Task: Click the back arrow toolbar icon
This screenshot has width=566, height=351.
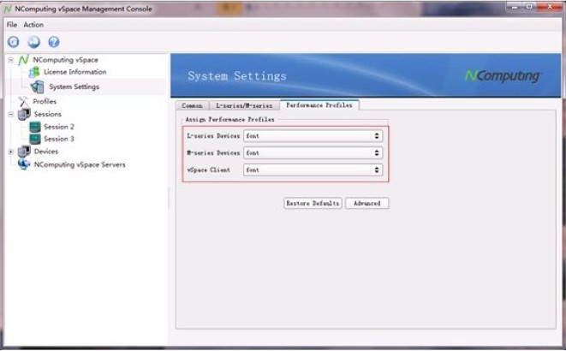Action: point(14,42)
